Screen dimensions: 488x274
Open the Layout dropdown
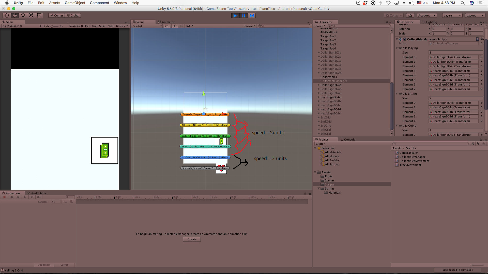point(475,15)
